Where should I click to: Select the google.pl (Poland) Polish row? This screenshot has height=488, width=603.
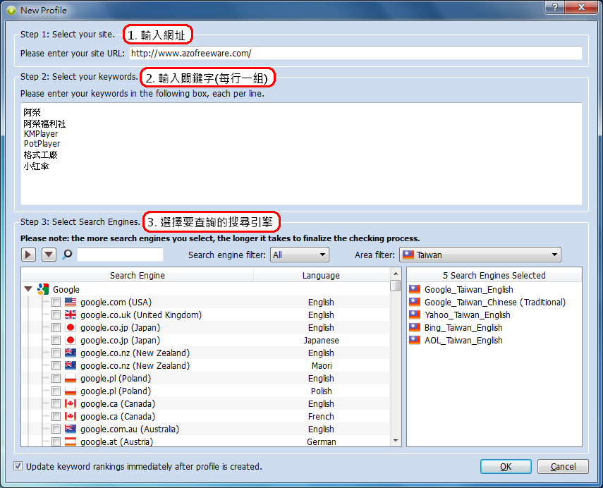[x=206, y=391]
